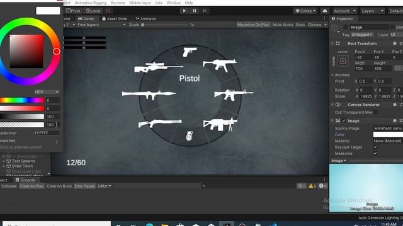Open the Console Editor dropdown
The width and height of the screenshot is (403, 226).
[x=104, y=186]
